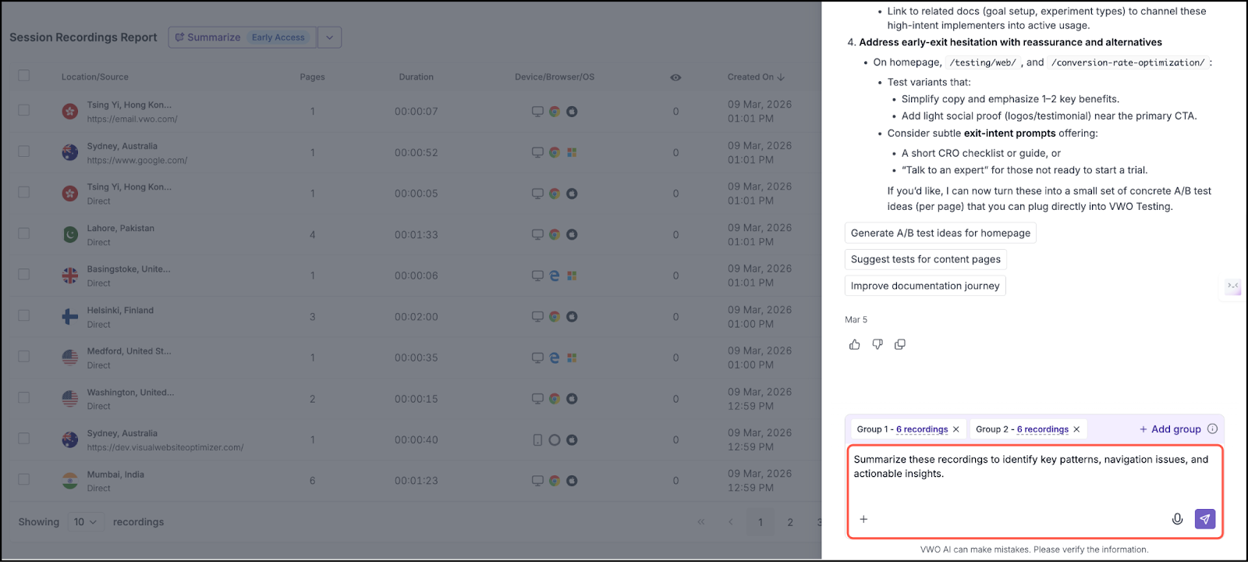
Task: Give thumbs down to AI response
Action: tap(877, 344)
